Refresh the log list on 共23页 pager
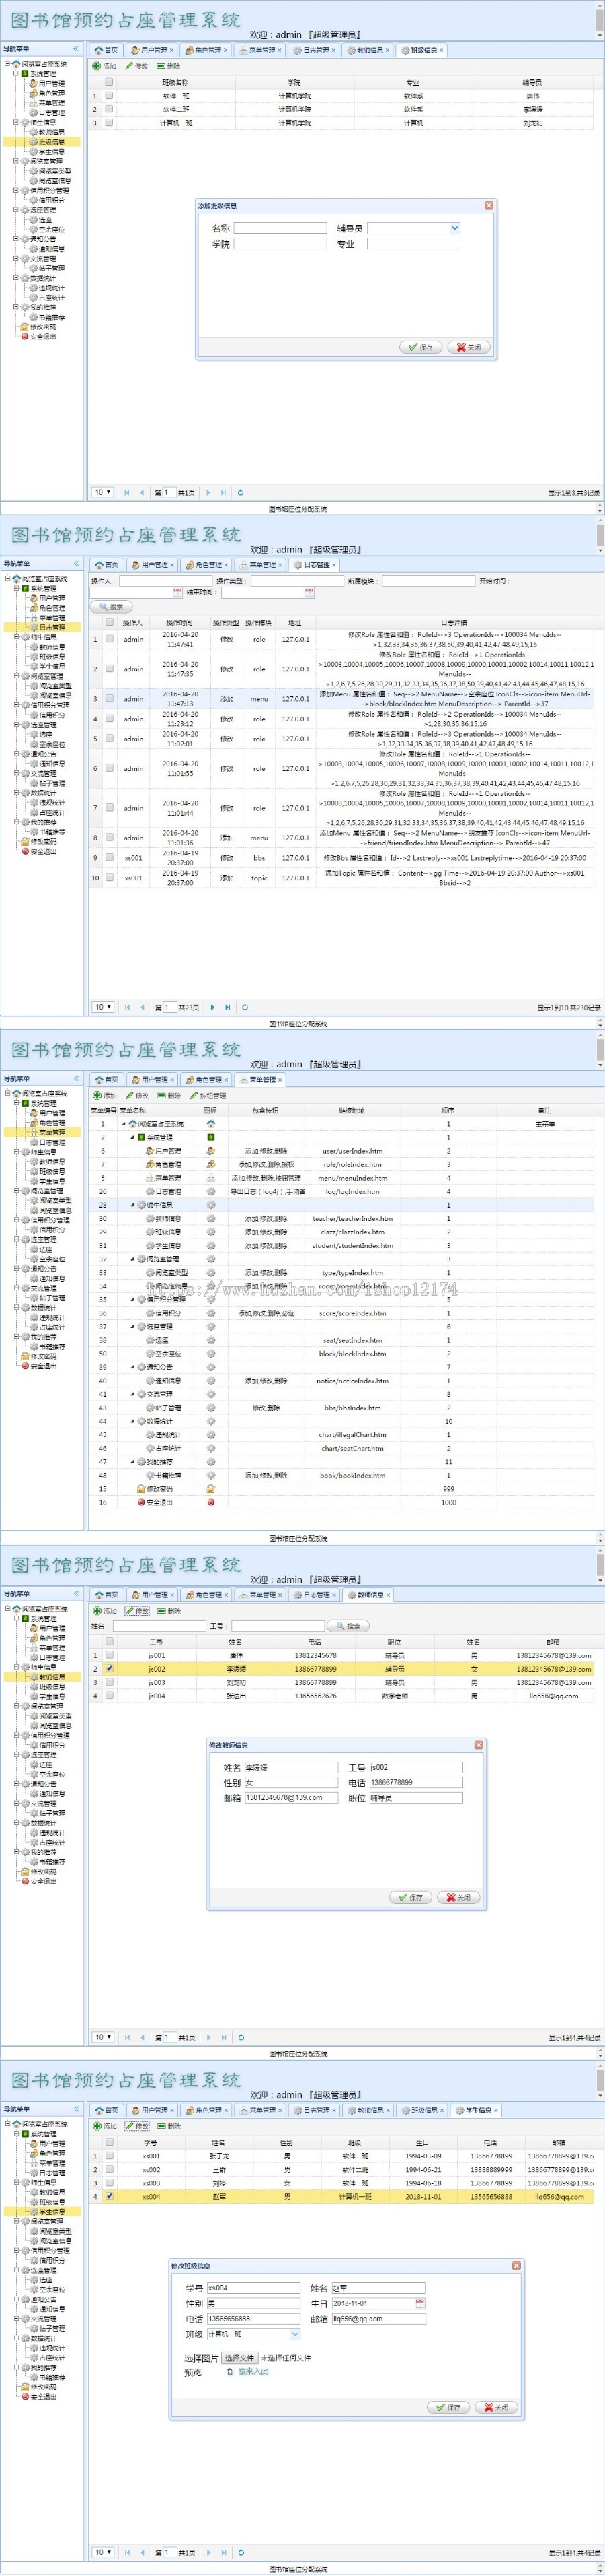 [245, 1007]
